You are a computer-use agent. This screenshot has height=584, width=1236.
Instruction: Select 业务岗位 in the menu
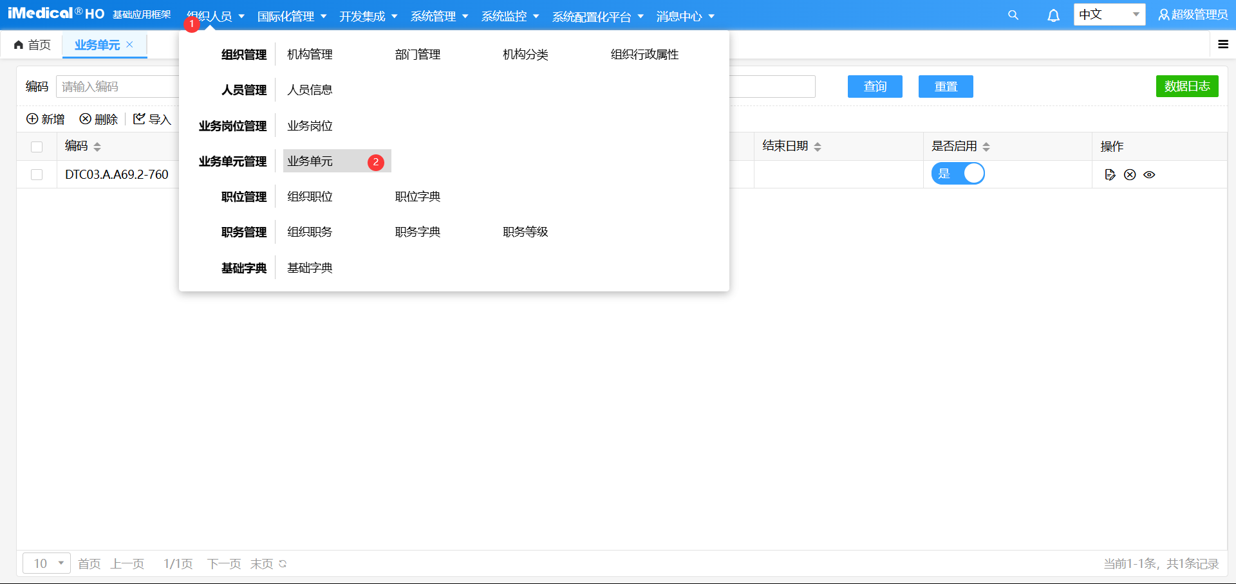click(310, 126)
